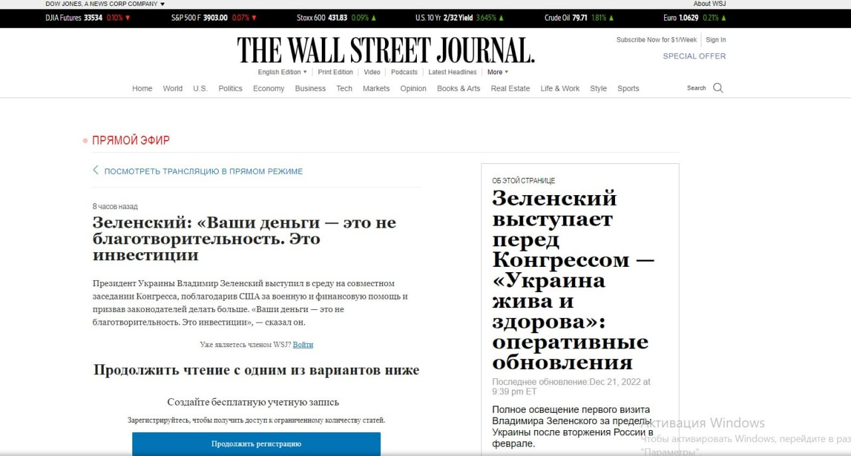
Task: Click sidebar headline Зеленский выступает перед Конгрессом
Action: point(573,280)
